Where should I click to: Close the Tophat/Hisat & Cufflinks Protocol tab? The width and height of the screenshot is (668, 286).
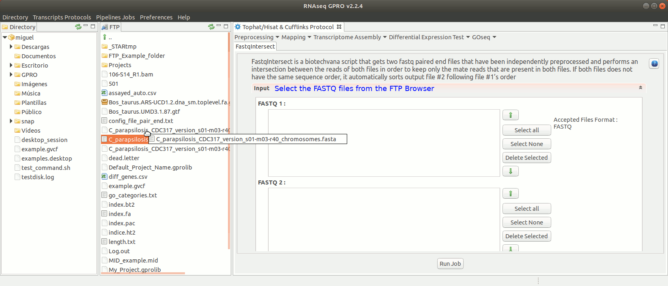pyautogui.click(x=339, y=27)
